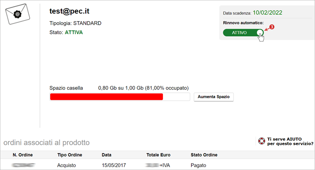
Task: Click the Stato Ordine column header
Action: (204, 155)
